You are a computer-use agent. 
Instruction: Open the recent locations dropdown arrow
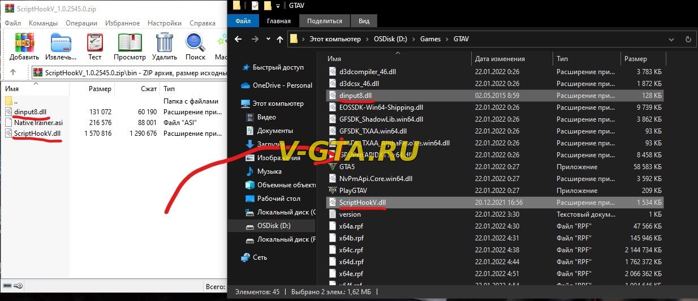point(268,40)
